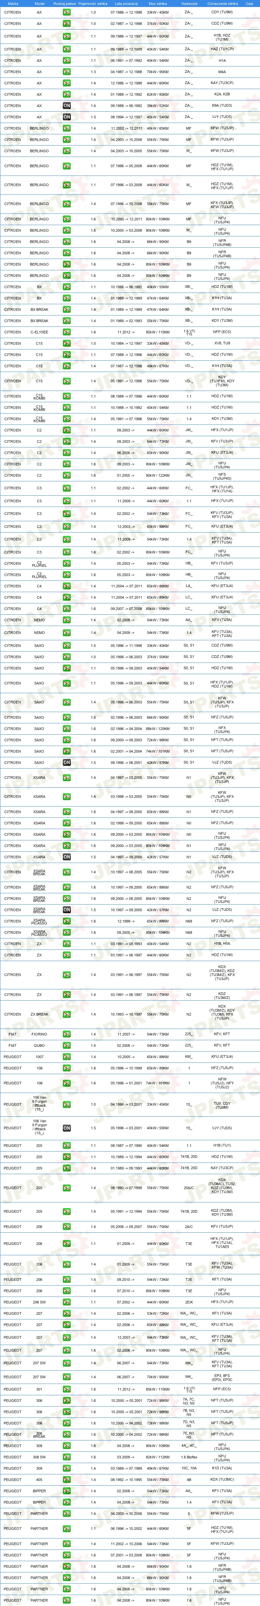The height and width of the screenshot is (1606, 260).
Task: Click petrol icon in Peugeot BIPPER 02.2008 row
Action: click(67, 1491)
